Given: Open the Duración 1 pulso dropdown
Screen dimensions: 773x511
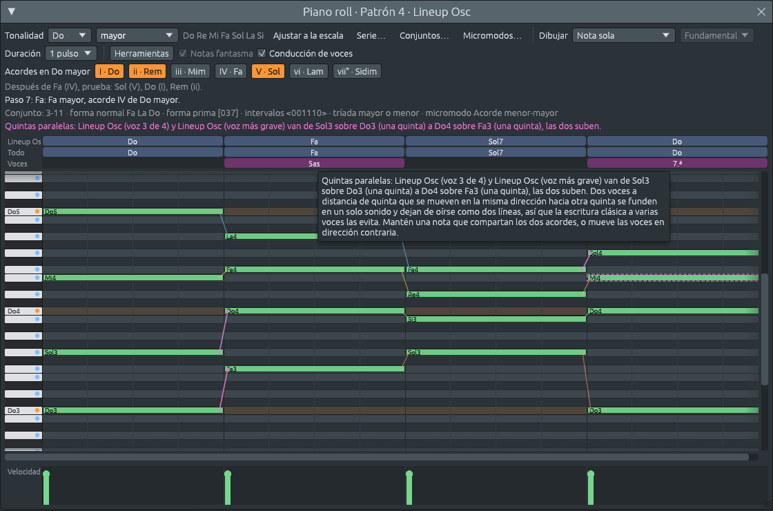Looking at the screenshot, I should click(70, 53).
